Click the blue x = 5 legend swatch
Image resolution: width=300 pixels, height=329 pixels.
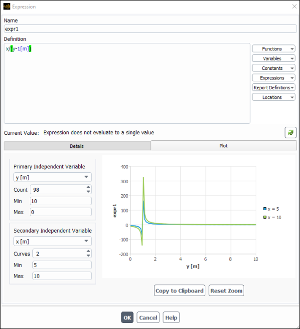(x=265, y=209)
